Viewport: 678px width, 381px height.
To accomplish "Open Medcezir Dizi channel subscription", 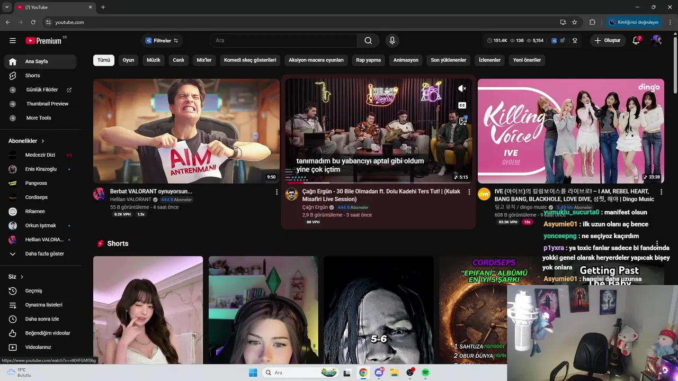I will click(x=40, y=155).
